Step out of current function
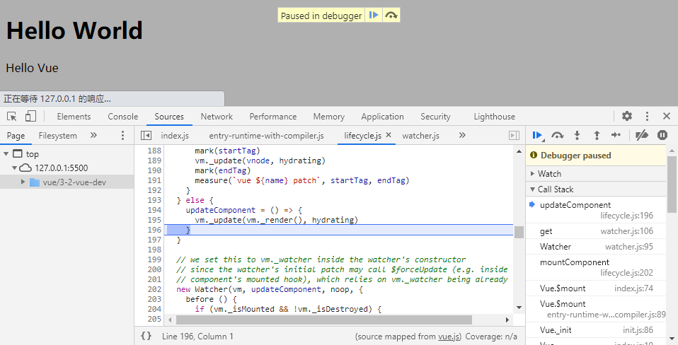Viewport: 678px width, 345px height. 597,136
